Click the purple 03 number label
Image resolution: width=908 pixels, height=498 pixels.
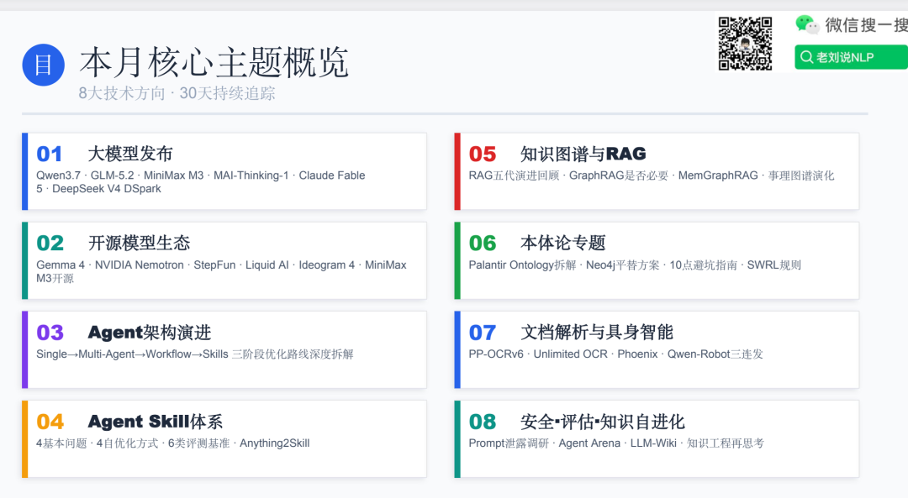point(50,333)
